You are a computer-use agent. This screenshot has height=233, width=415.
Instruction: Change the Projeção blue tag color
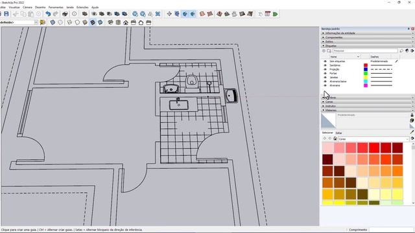pyautogui.click(x=366, y=69)
